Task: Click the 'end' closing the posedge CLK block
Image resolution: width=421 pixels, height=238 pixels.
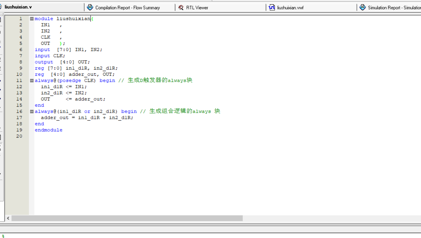Action: click(39, 105)
